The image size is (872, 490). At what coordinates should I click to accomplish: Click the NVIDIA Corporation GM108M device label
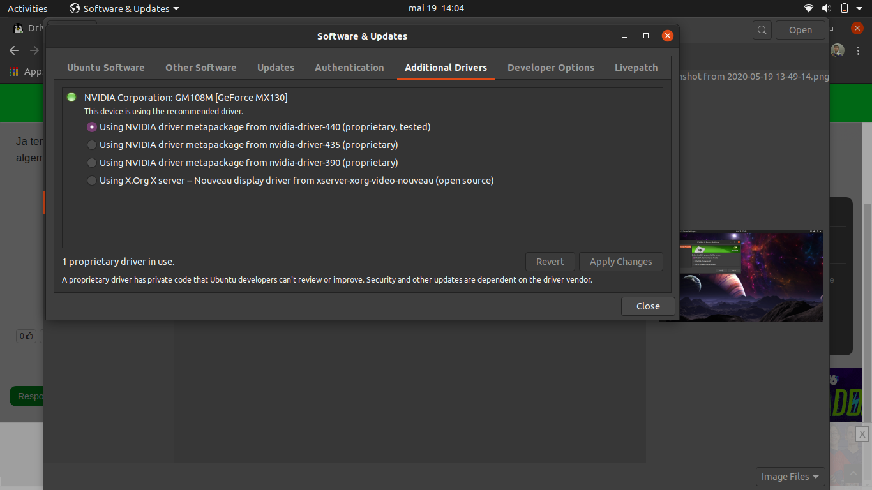(x=186, y=98)
